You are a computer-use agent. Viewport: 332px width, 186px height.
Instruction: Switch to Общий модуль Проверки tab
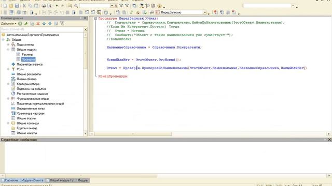(67, 180)
